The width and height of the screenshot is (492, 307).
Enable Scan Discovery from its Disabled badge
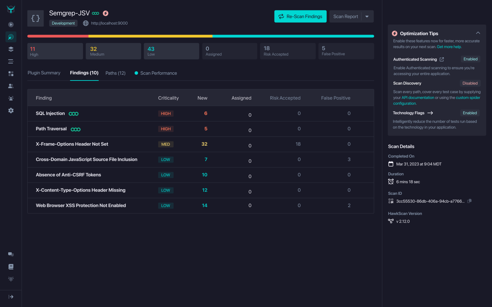coord(470,83)
